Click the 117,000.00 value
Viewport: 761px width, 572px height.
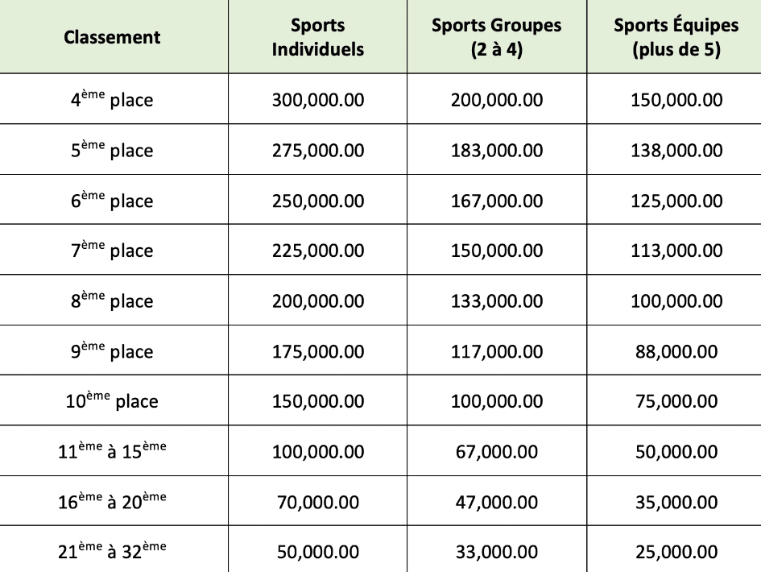[496, 351]
